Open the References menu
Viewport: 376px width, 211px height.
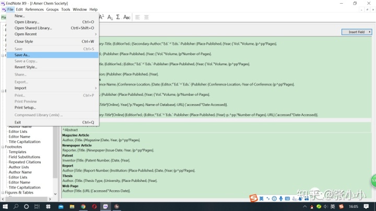[x=34, y=9]
